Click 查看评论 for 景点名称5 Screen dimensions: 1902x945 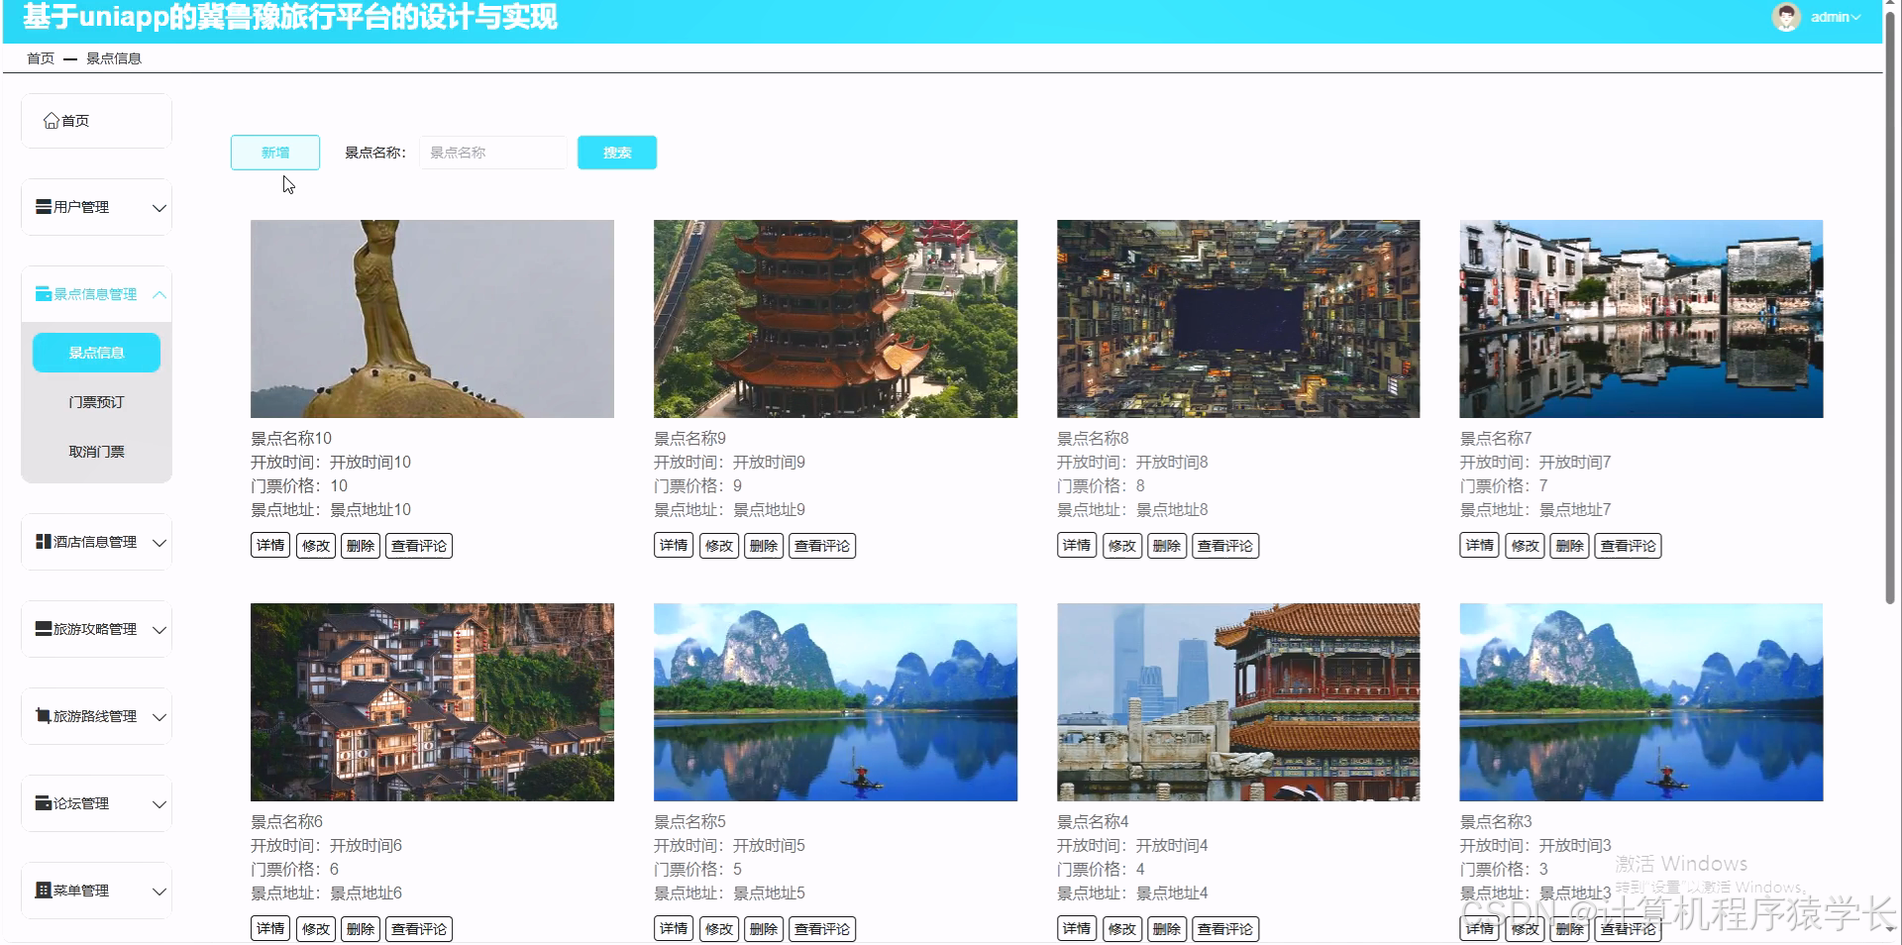[822, 929]
